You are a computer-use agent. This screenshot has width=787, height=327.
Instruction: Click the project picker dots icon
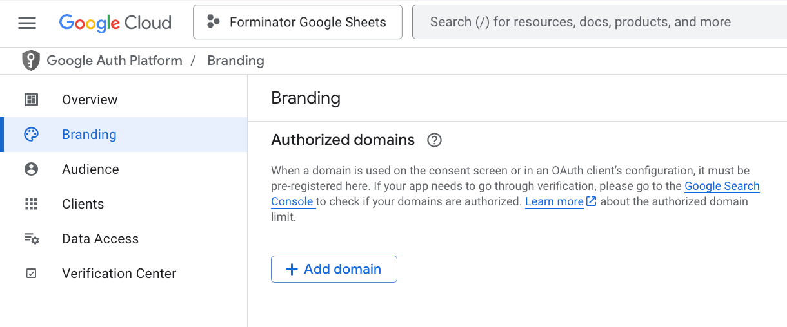pyautogui.click(x=213, y=22)
